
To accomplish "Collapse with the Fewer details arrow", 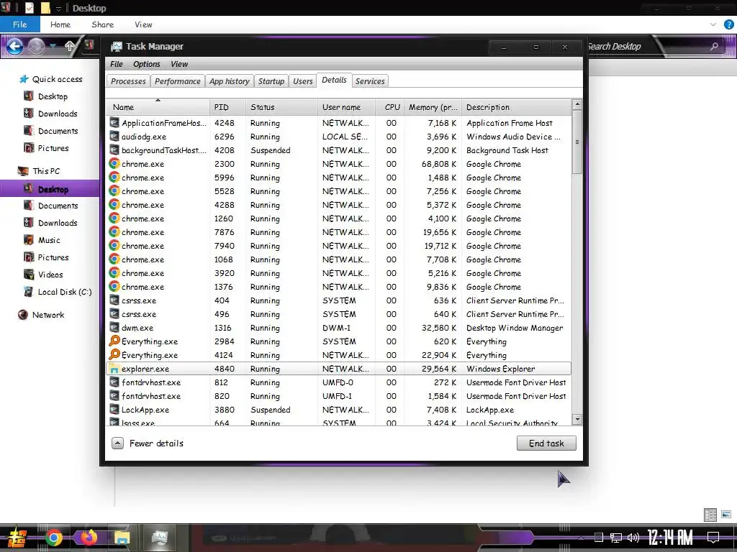I will pos(117,443).
